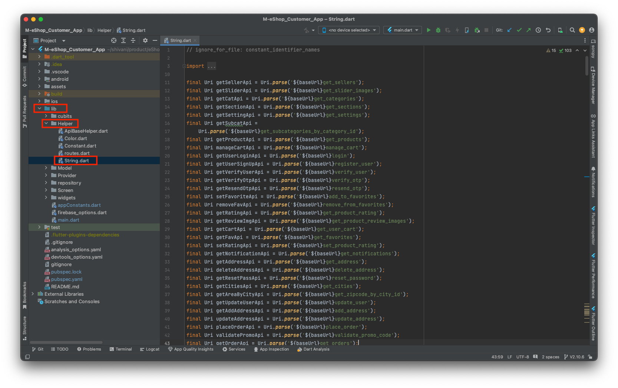Open the Logcat tool window
This screenshot has width=618, height=388.
(150, 349)
